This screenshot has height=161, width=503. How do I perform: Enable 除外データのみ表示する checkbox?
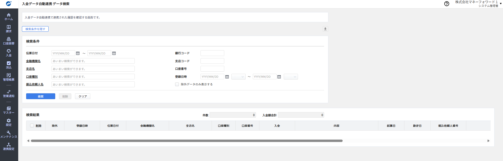point(177,84)
